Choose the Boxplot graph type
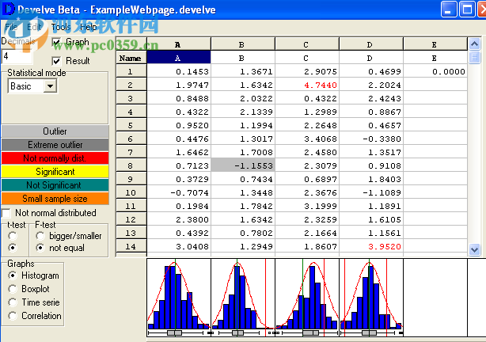486x342 pixels. (13, 289)
